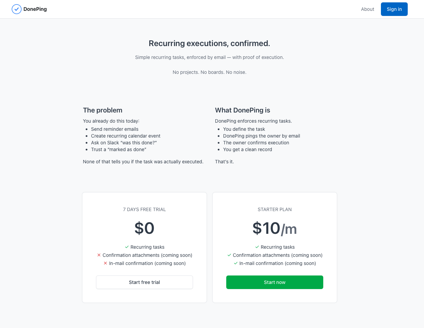Click the green check beside In-mail confirmation in Starter Plan
Viewport: 424px width, 328px height.
235,263
